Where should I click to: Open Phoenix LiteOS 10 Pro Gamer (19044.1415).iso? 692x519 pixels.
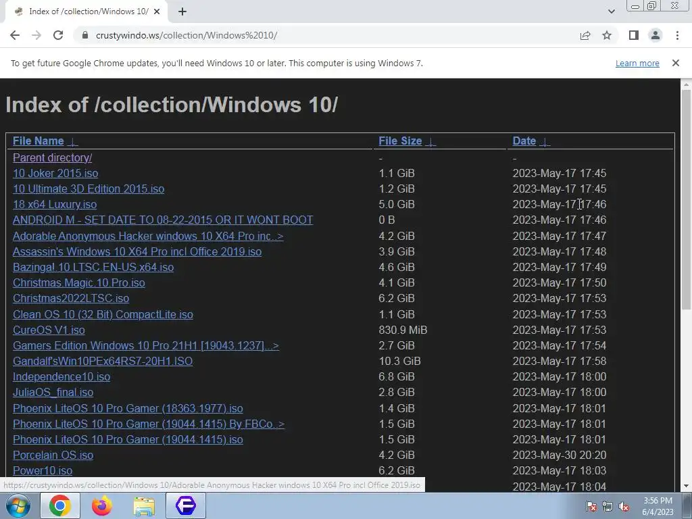click(128, 439)
